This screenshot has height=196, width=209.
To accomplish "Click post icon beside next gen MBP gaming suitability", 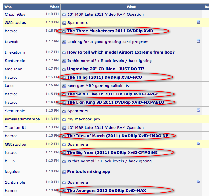I will click(64, 86).
